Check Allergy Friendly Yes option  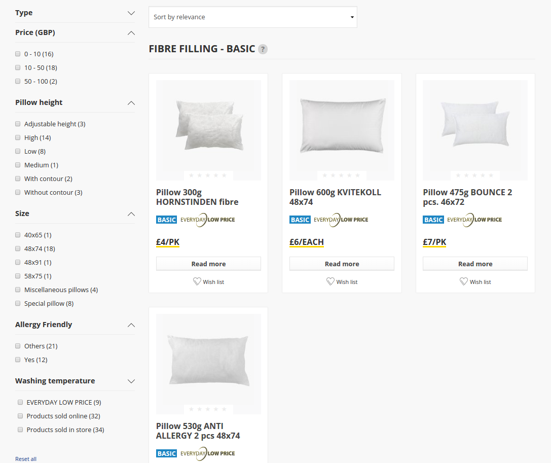click(x=18, y=360)
